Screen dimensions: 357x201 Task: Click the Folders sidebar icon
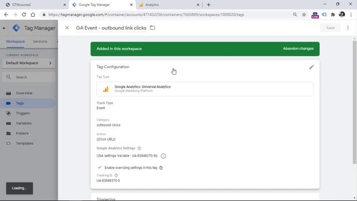point(8,133)
